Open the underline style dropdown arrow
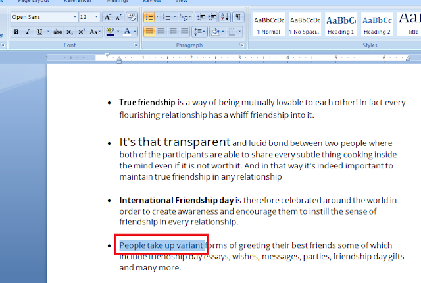Viewport: 421px width, 283px height. click(x=48, y=32)
